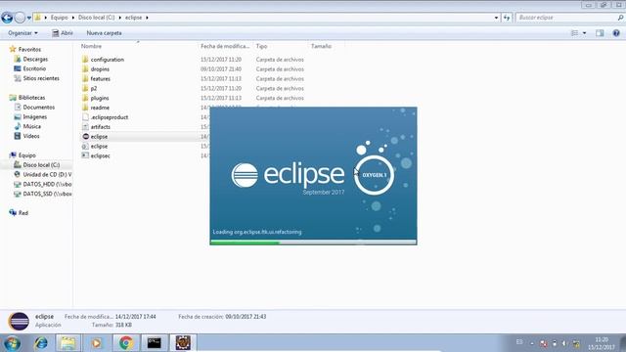Select the readme folder
Image resolution: width=626 pixels, height=352 pixels.
click(x=100, y=108)
